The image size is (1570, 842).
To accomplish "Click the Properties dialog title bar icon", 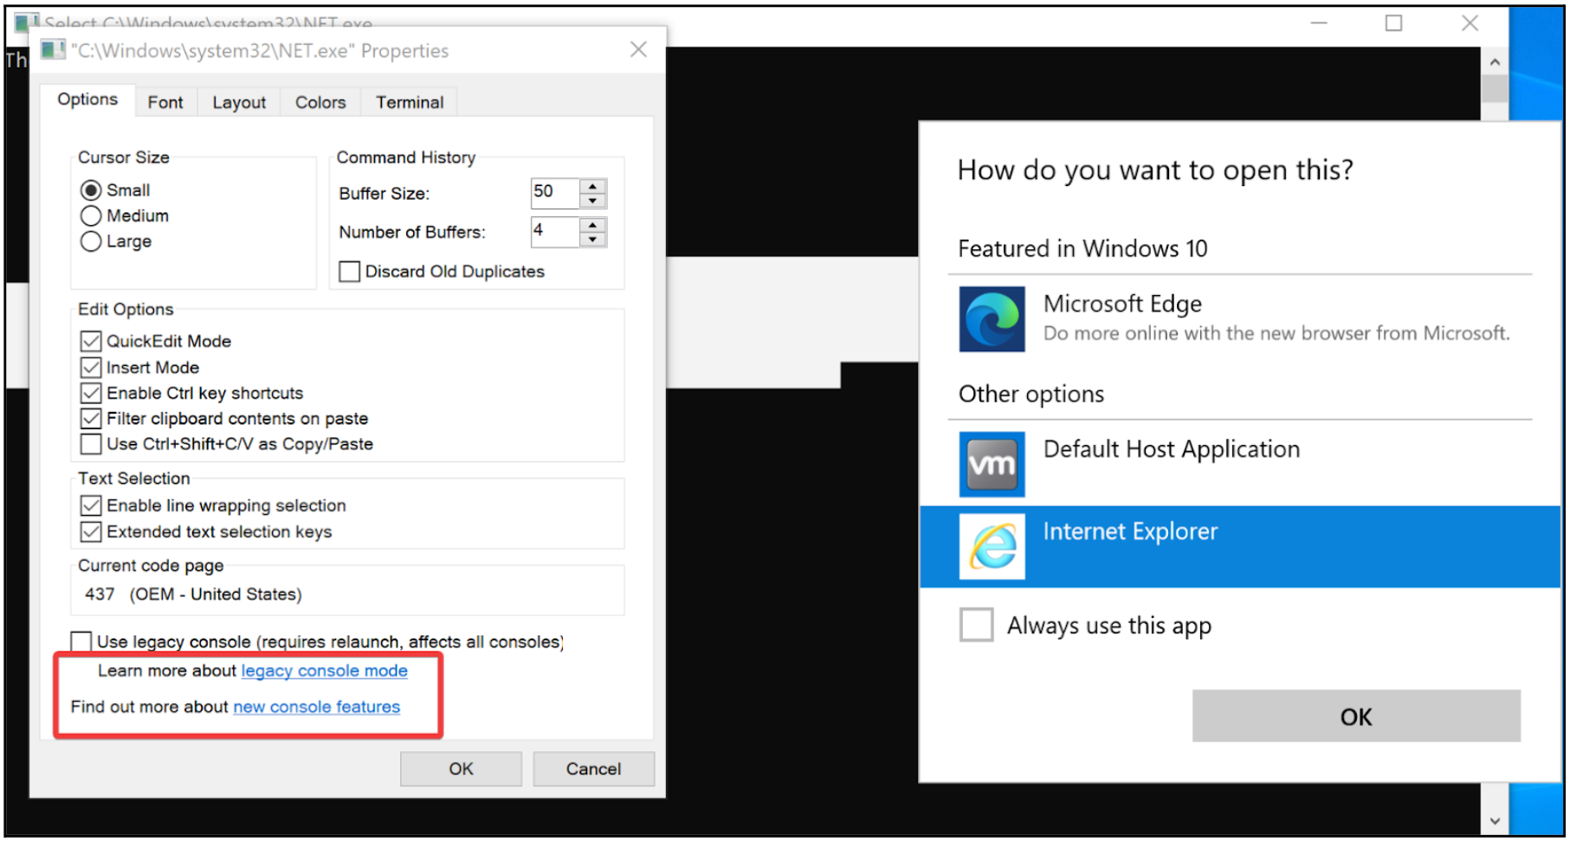I will (x=54, y=50).
